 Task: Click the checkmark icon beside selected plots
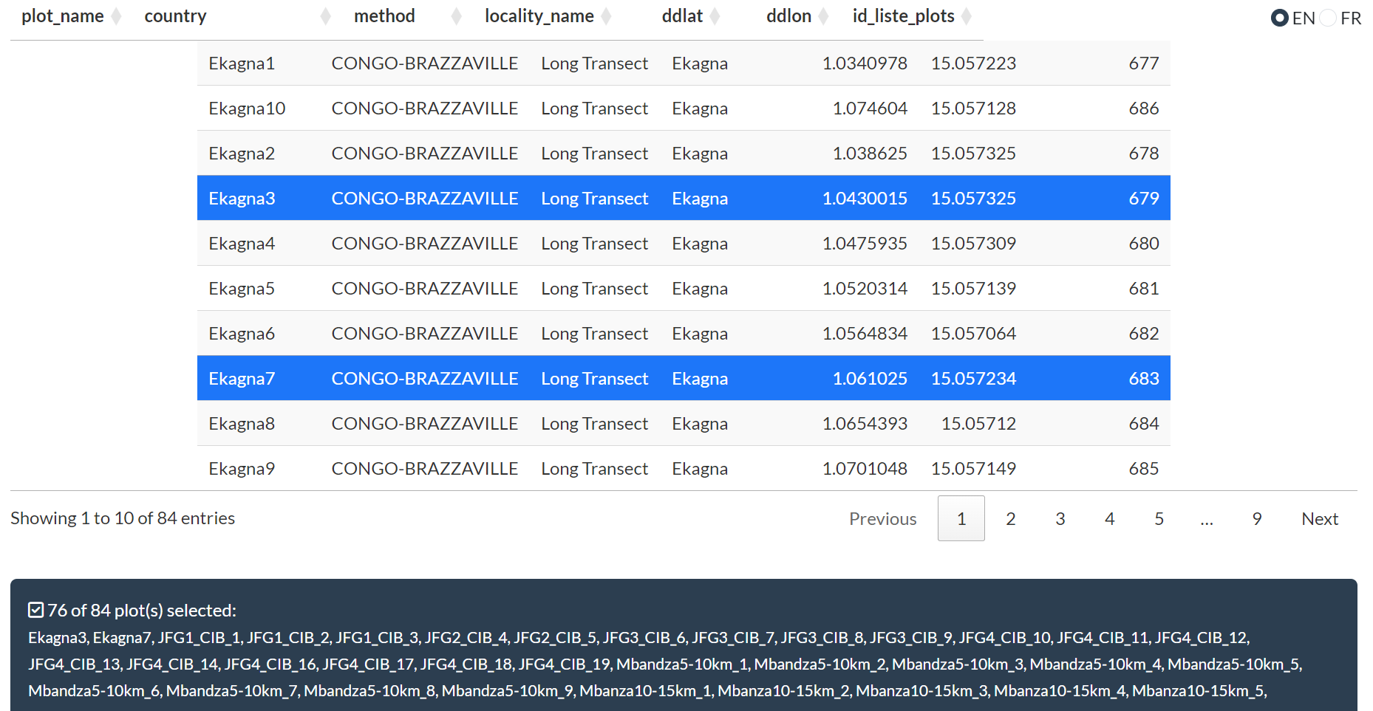coord(35,610)
